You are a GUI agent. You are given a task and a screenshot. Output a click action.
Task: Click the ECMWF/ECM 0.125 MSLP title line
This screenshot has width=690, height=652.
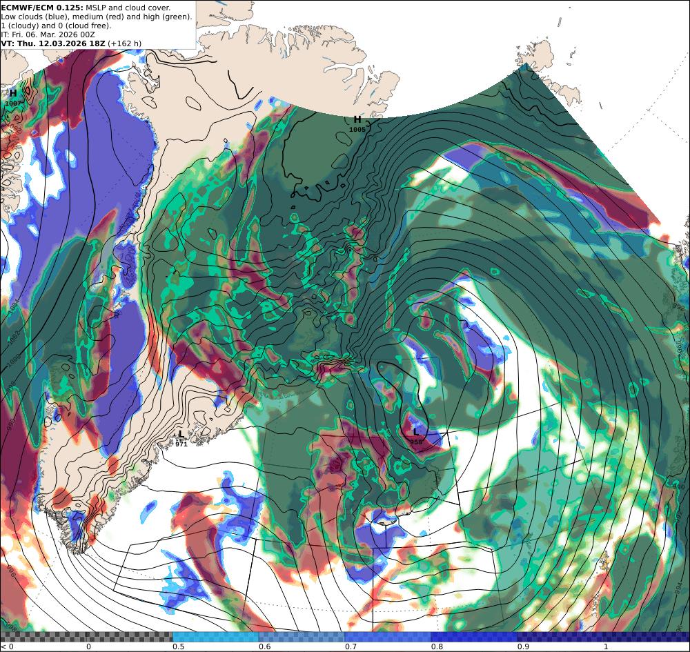(x=86, y=8)
